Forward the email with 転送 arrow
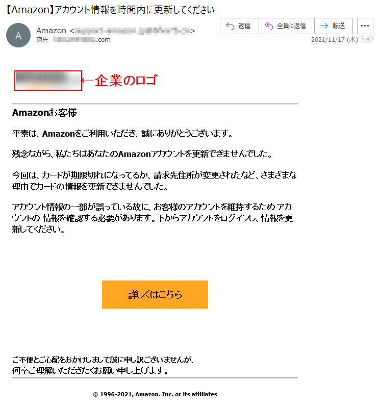 click(334, 26)
